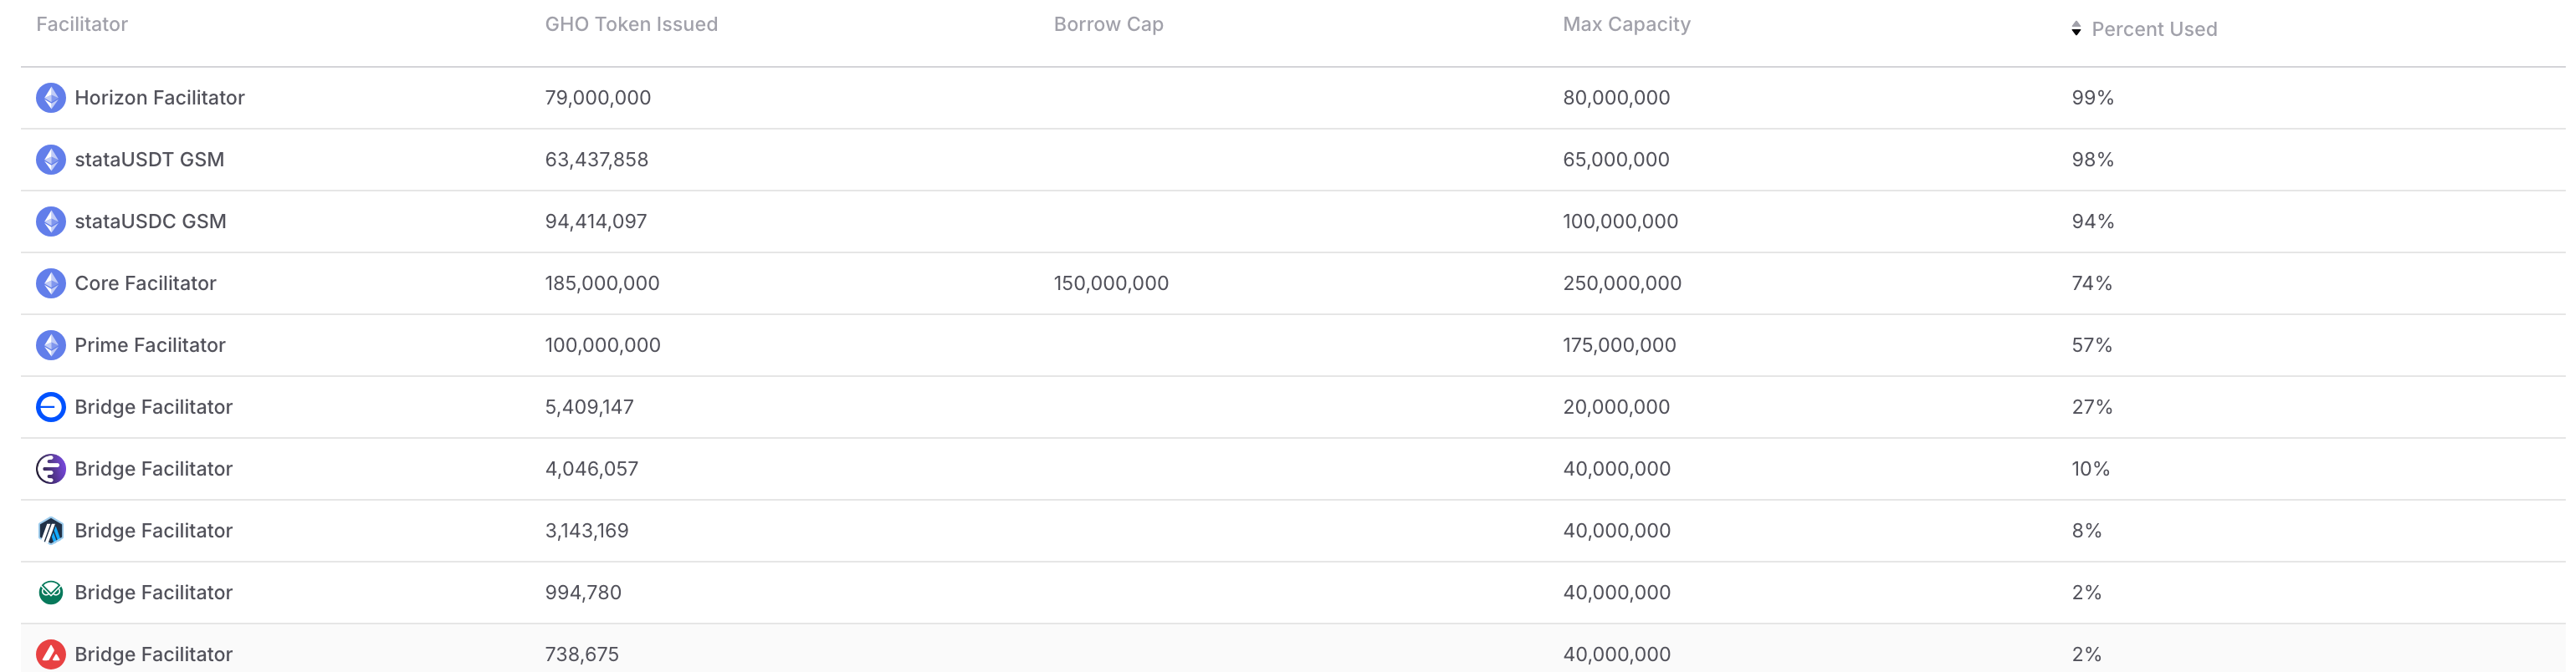Click the Facilitator column header

[82, 24]
